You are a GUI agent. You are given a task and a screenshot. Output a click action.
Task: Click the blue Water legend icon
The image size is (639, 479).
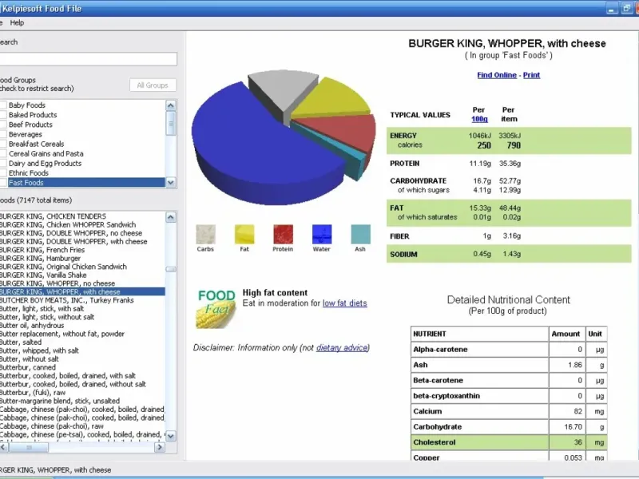[322, 234]
